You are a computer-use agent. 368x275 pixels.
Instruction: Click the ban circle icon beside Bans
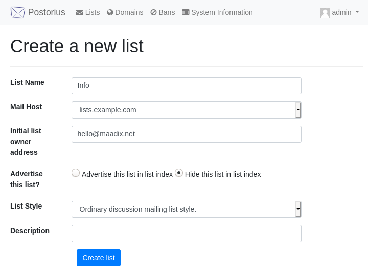(153, 12)
